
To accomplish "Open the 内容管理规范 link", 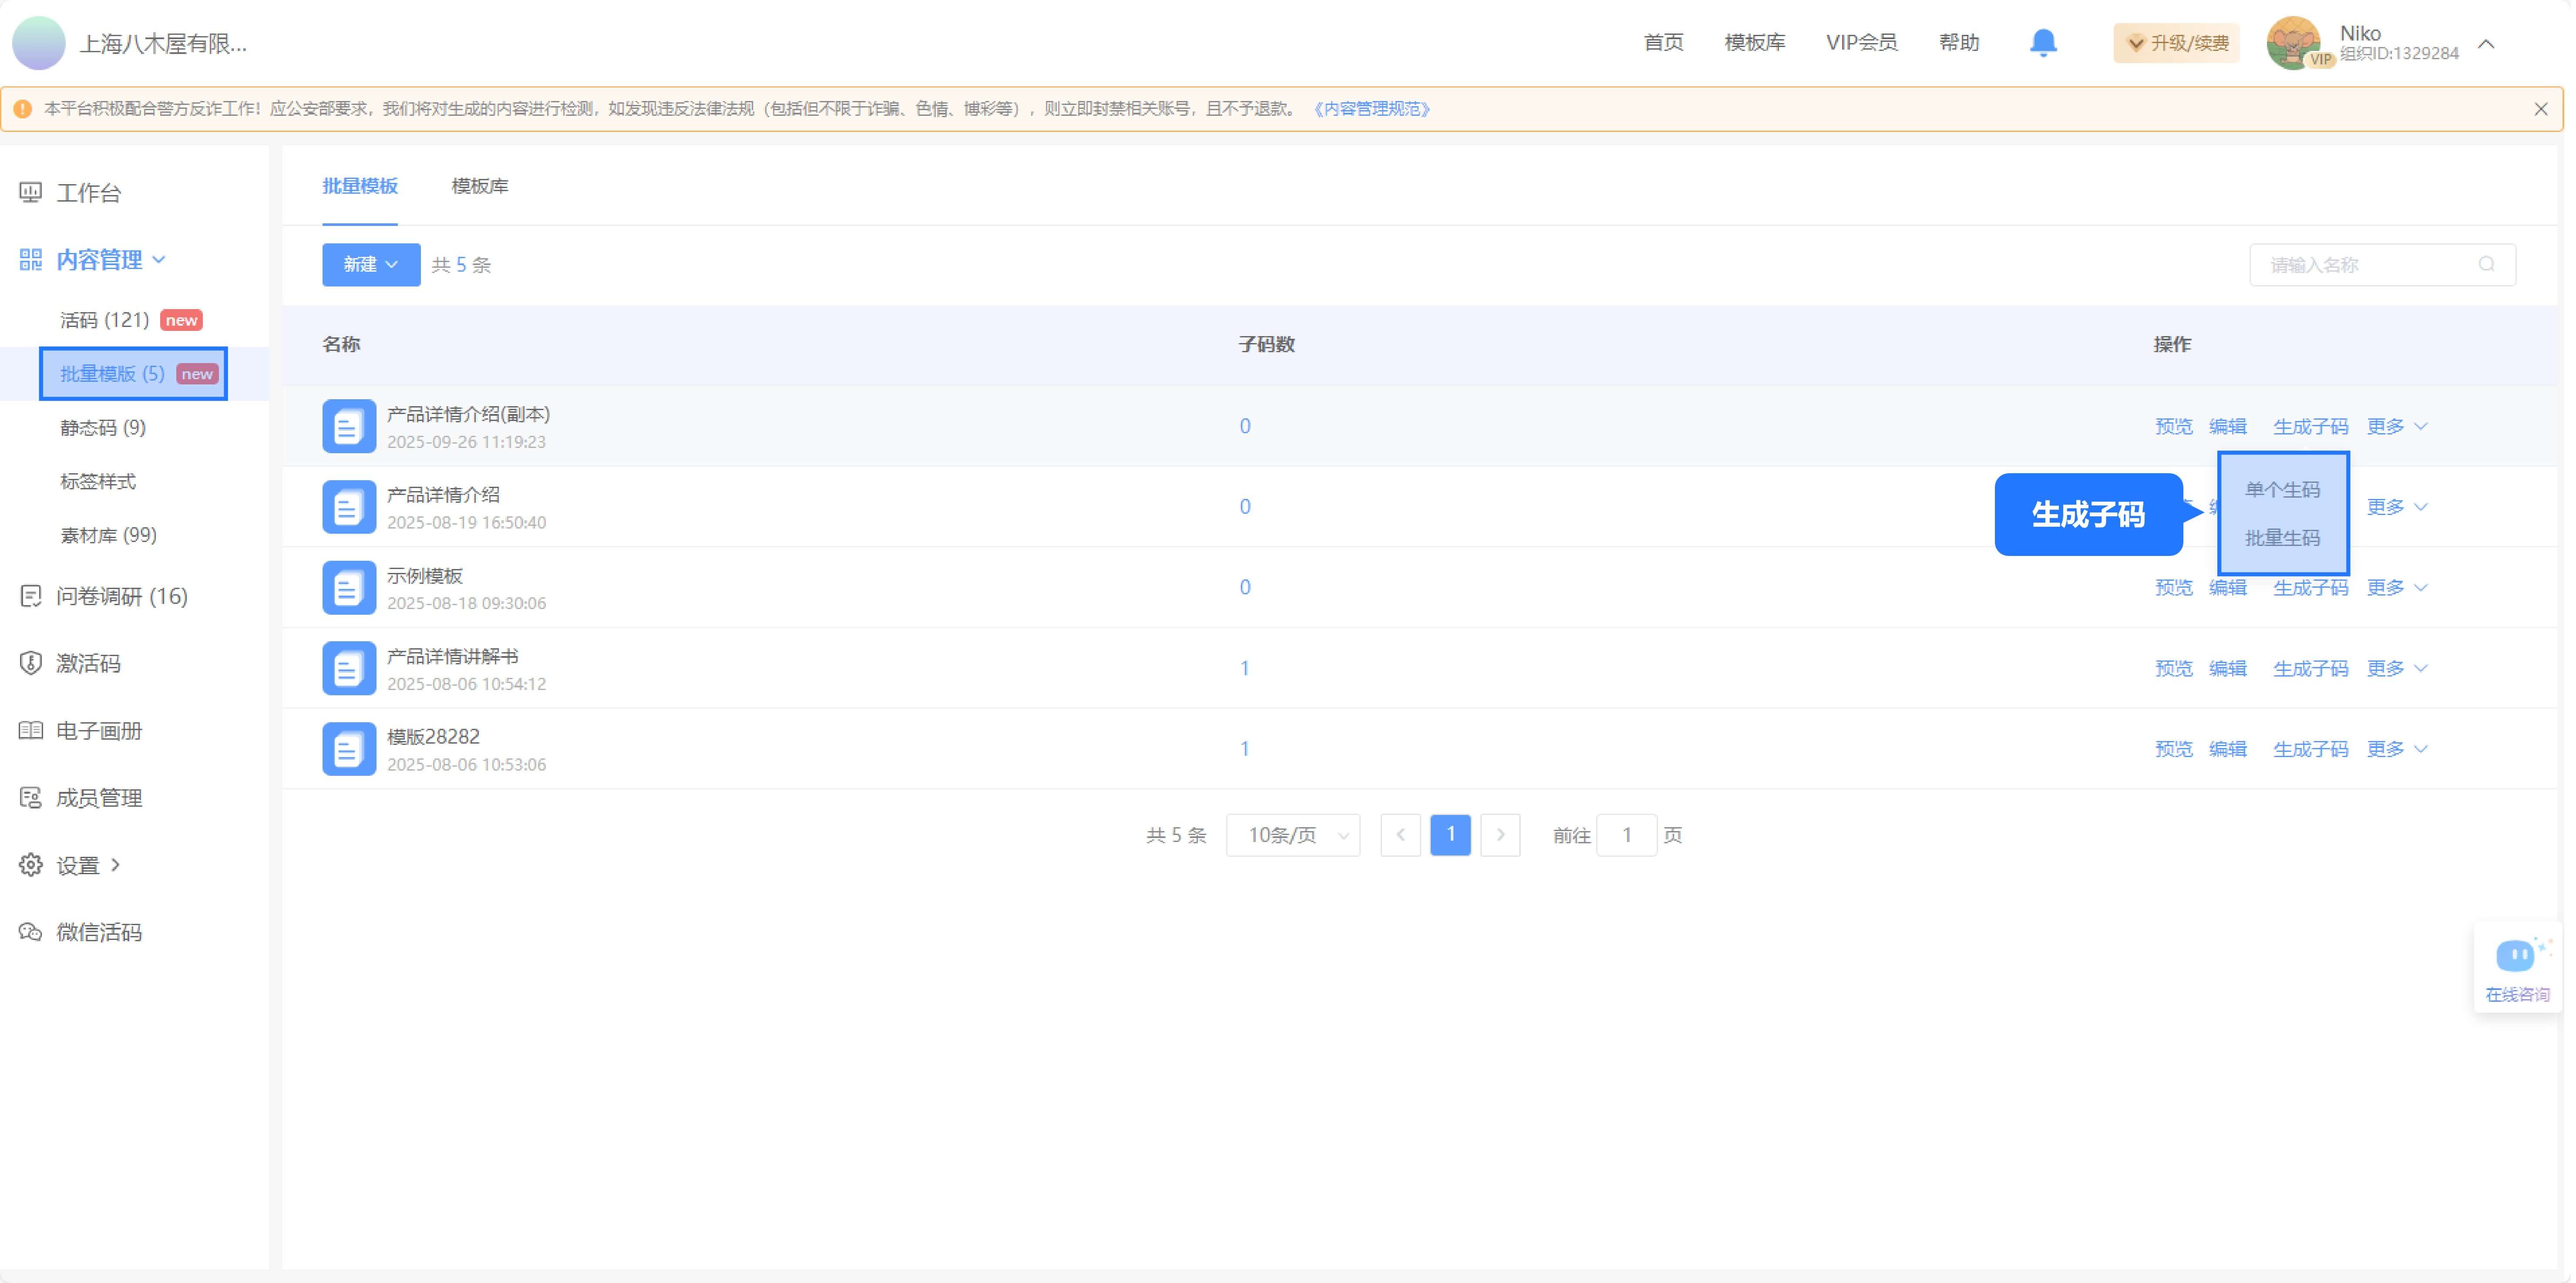I will tap(1372, 108).
